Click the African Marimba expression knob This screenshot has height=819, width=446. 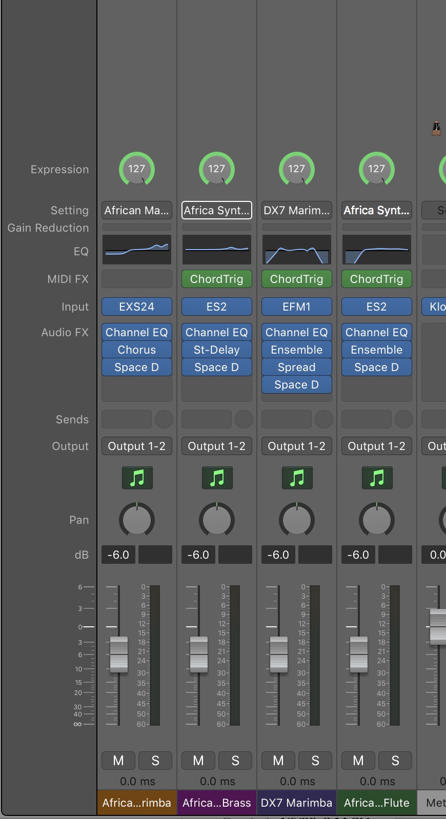point(137,169)
